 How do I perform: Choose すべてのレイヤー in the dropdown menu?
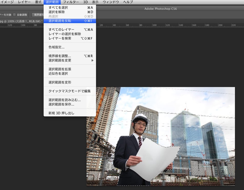(61, 29)
